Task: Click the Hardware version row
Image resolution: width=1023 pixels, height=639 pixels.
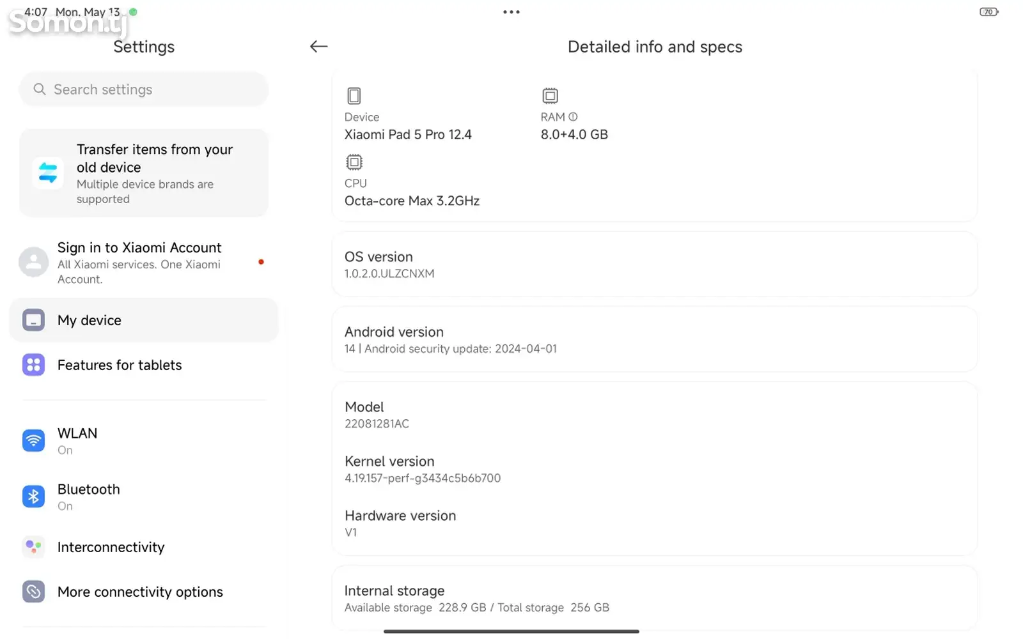Action: 655,523
